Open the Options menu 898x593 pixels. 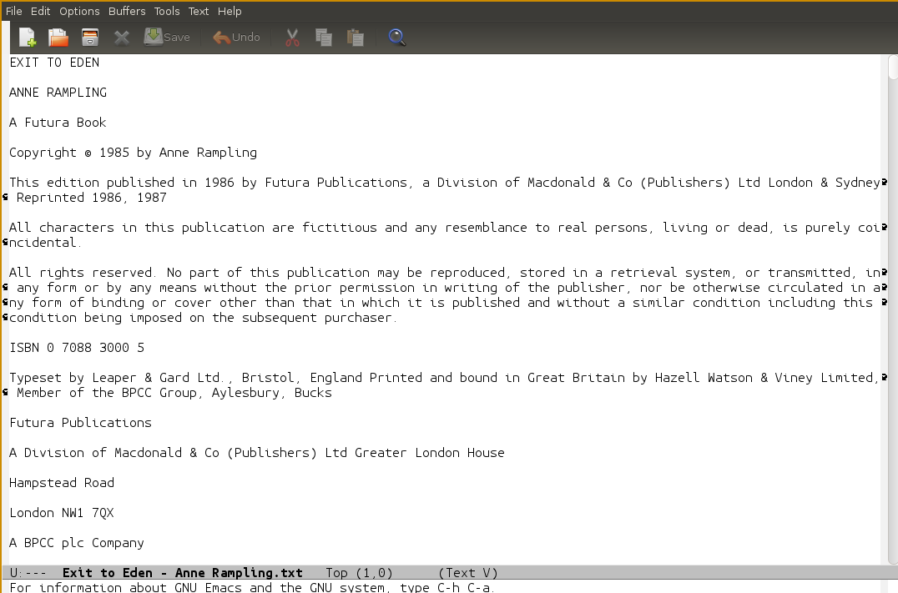pos(79,11)
